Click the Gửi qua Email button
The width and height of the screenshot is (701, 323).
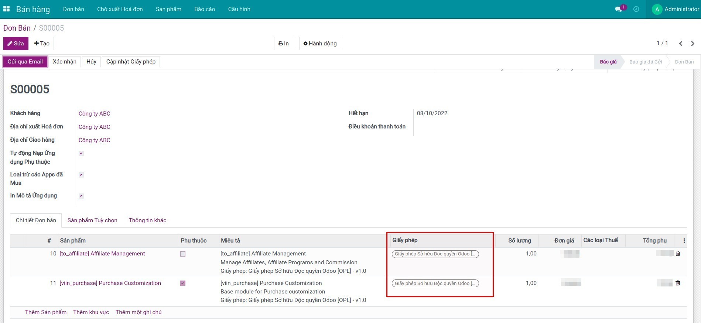tap(25, 62)
